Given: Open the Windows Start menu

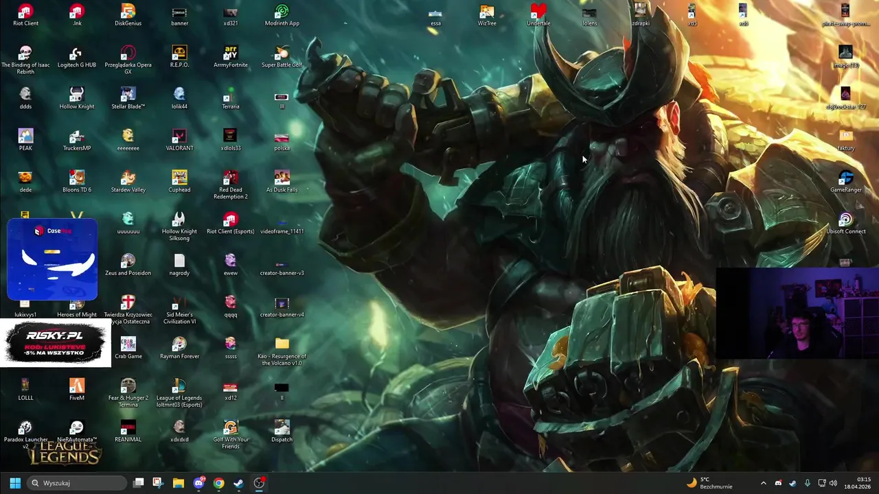Looking at the screenshot, I should click(15, 483).
